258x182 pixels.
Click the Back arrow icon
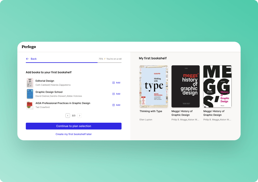[x=27, y=59]
